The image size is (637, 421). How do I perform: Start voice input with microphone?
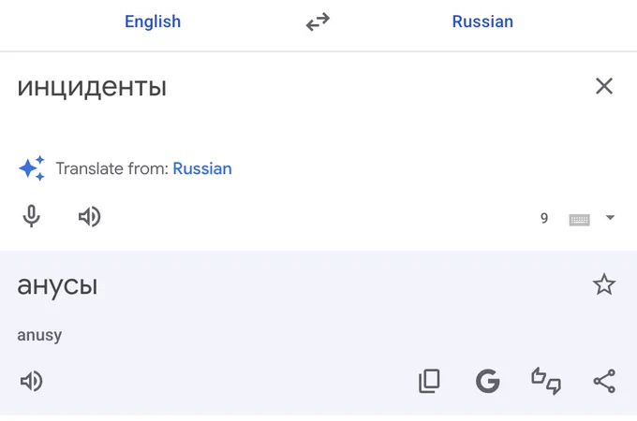coord(31,216)
